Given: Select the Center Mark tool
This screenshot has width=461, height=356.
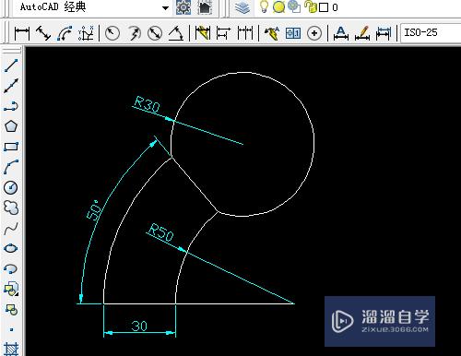Looking at the screenshot, I should (314, 33).
